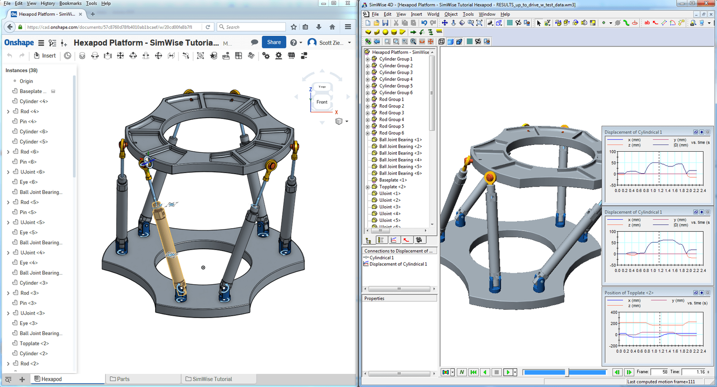
Task: Open the World menu in SimWise
Action: pos(433,14)
